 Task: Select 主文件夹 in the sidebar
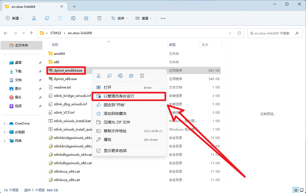(x=22, y=45)
